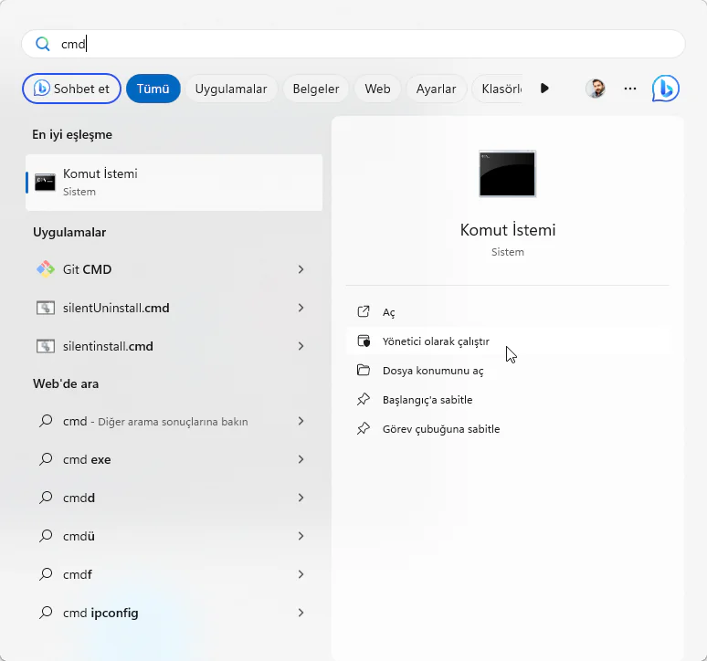Image resolution: width=707 pixels, height=661 pixels.
Task: Expand chevron for cmd web search
Action: (x=301, y=421)
